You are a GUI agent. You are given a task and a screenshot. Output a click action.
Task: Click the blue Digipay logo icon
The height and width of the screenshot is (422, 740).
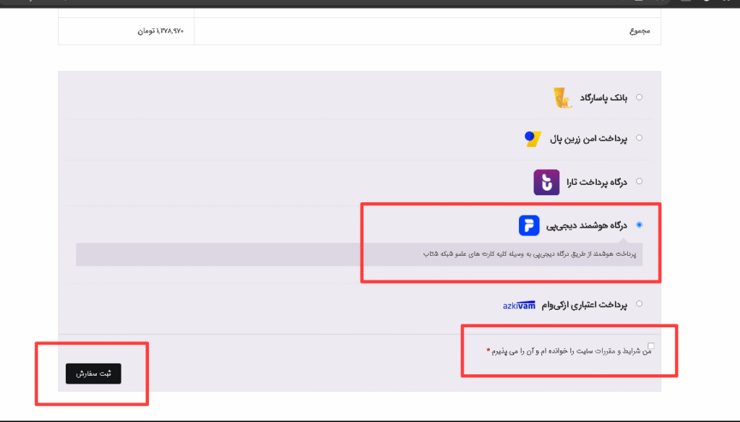[x=530, y=225]
